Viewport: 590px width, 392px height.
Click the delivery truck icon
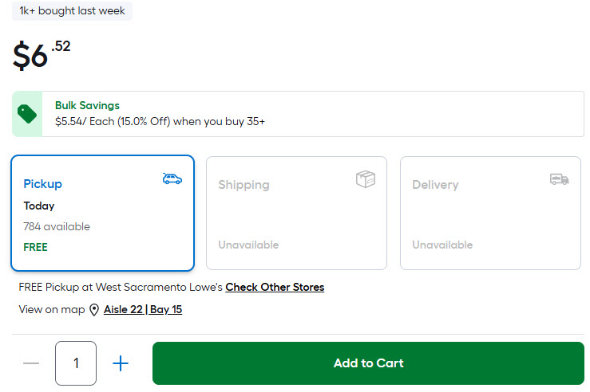click(559, 179)
